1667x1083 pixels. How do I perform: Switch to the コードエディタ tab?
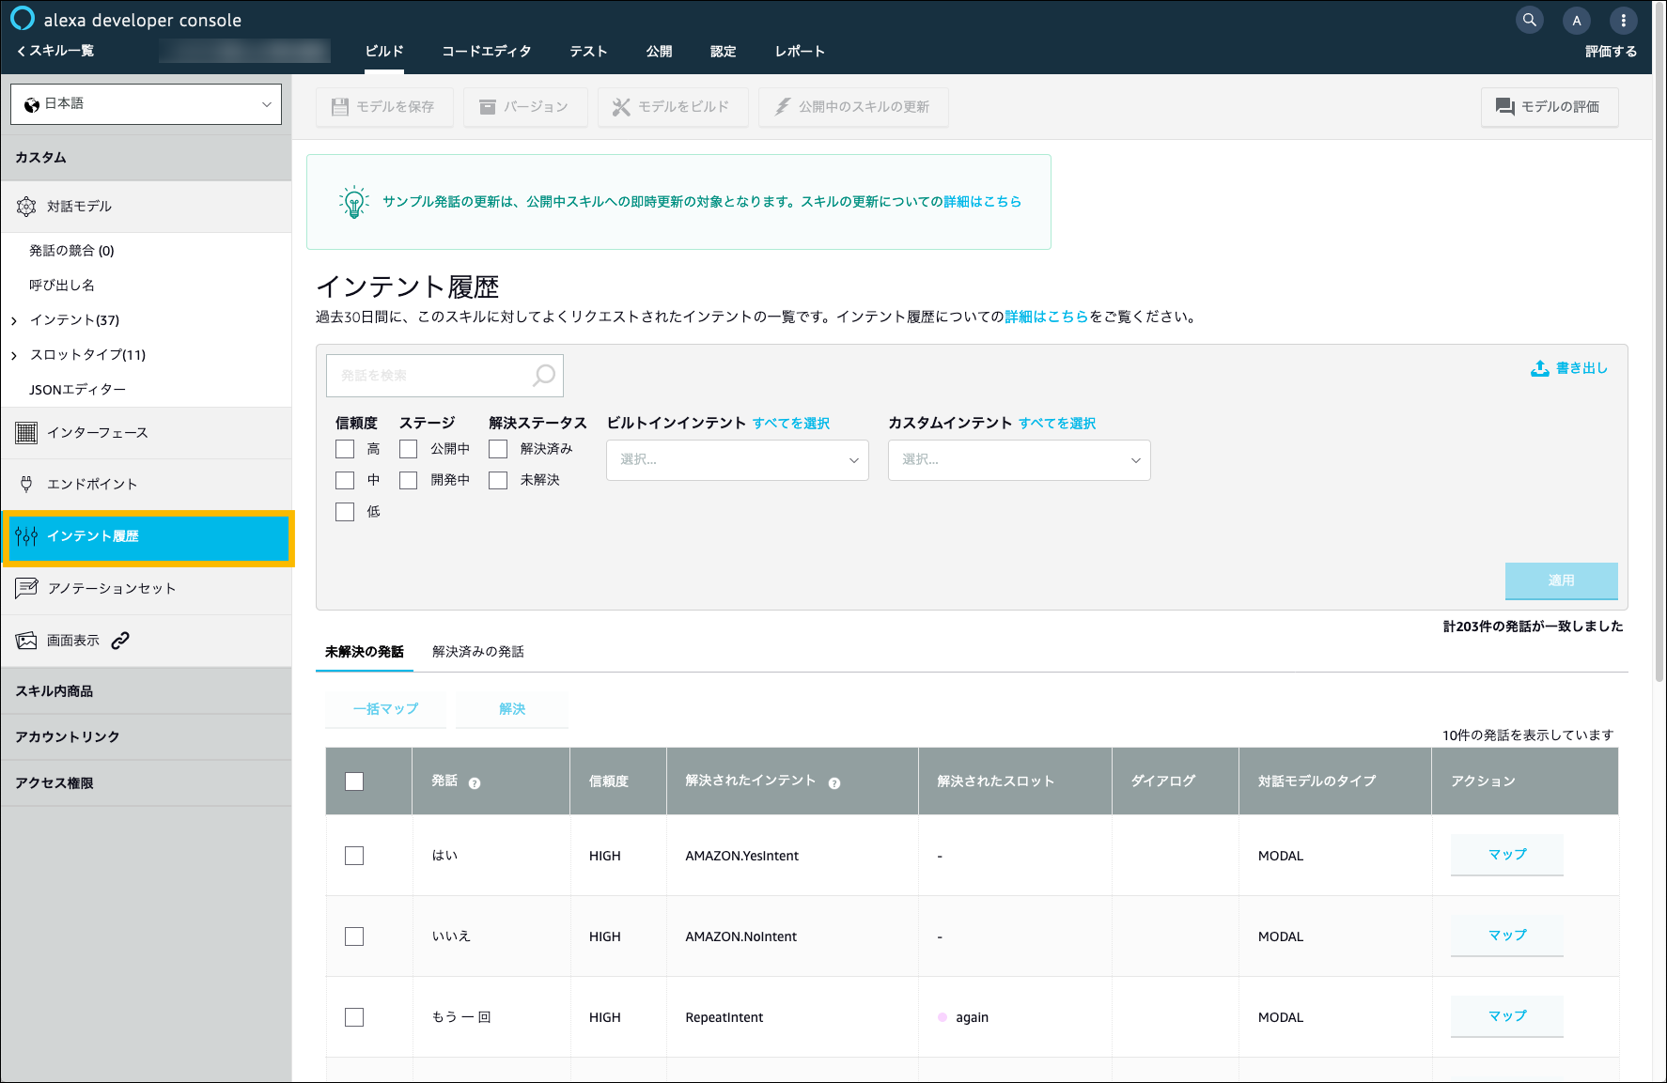click(486, 52)
